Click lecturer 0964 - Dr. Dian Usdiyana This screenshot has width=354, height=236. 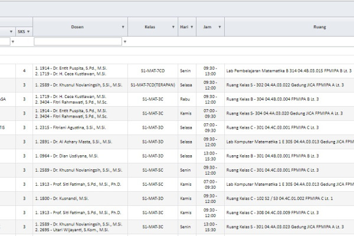pos(67,156)
